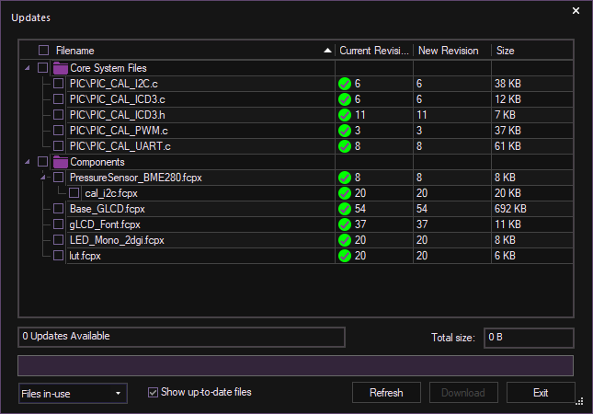This screenshot has height=414, width=593.
Task: Click green checkmark beside PIC_CAL_I2C.c revision
Action: [345, 84]
